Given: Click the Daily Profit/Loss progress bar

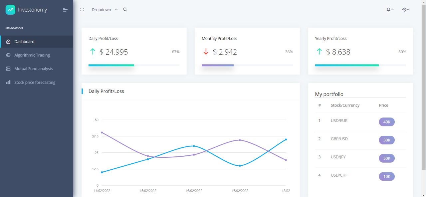Looking at the screenshot, I should click(x=134, y=65).
